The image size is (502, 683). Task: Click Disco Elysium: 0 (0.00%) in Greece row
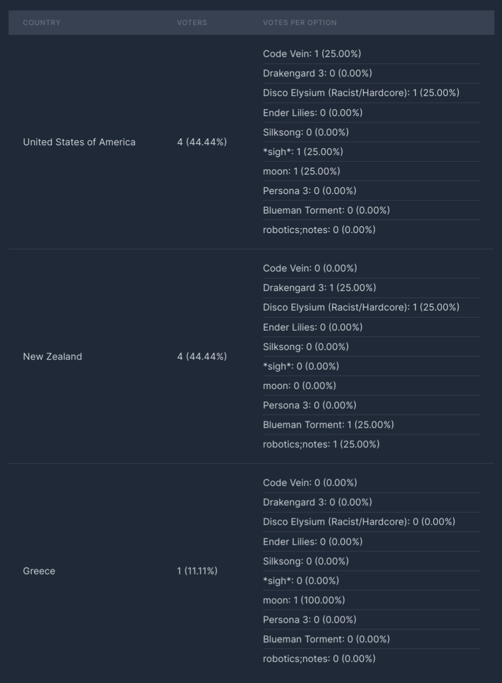click(359, 522)
